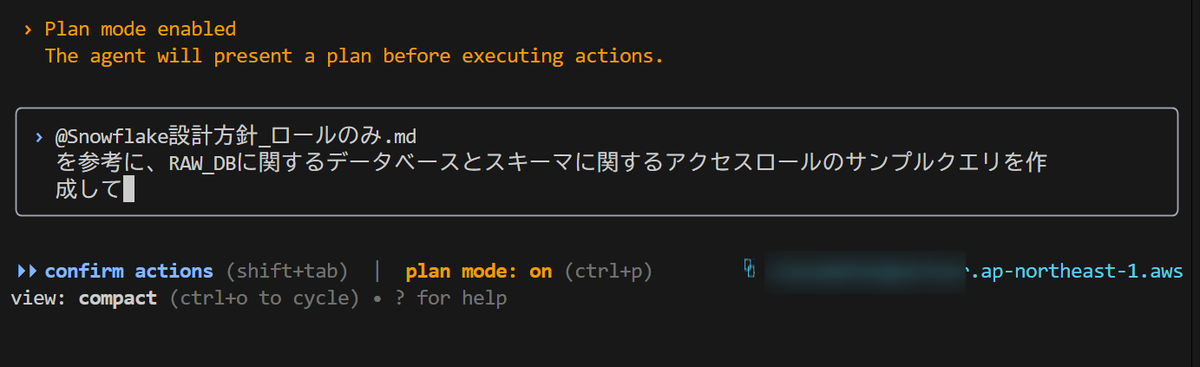Click the connection plug icon

pos(750,269)
